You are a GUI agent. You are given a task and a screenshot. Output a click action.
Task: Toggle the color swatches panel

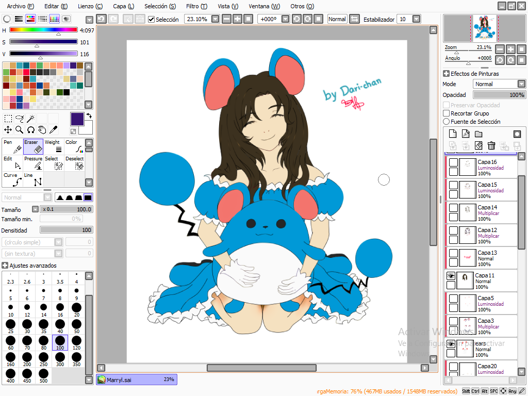pyautogui.click(x=54, y=19)
